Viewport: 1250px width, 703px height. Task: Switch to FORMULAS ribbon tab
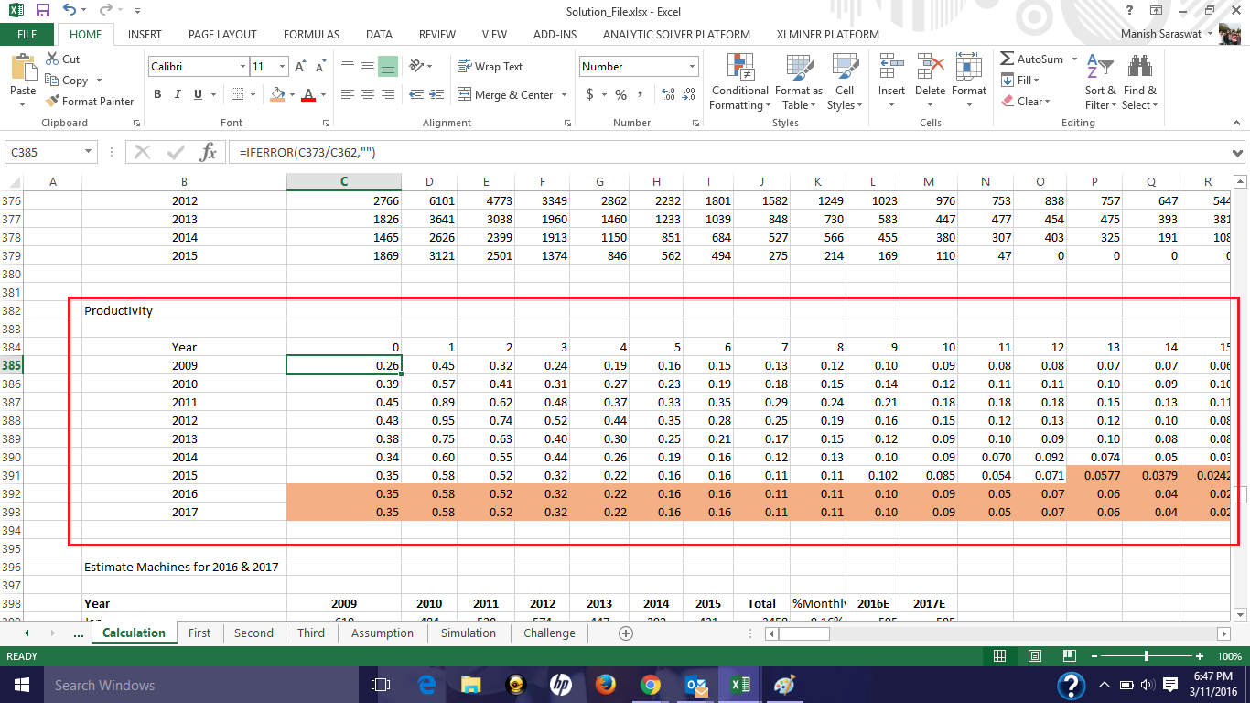coord(311,35)
